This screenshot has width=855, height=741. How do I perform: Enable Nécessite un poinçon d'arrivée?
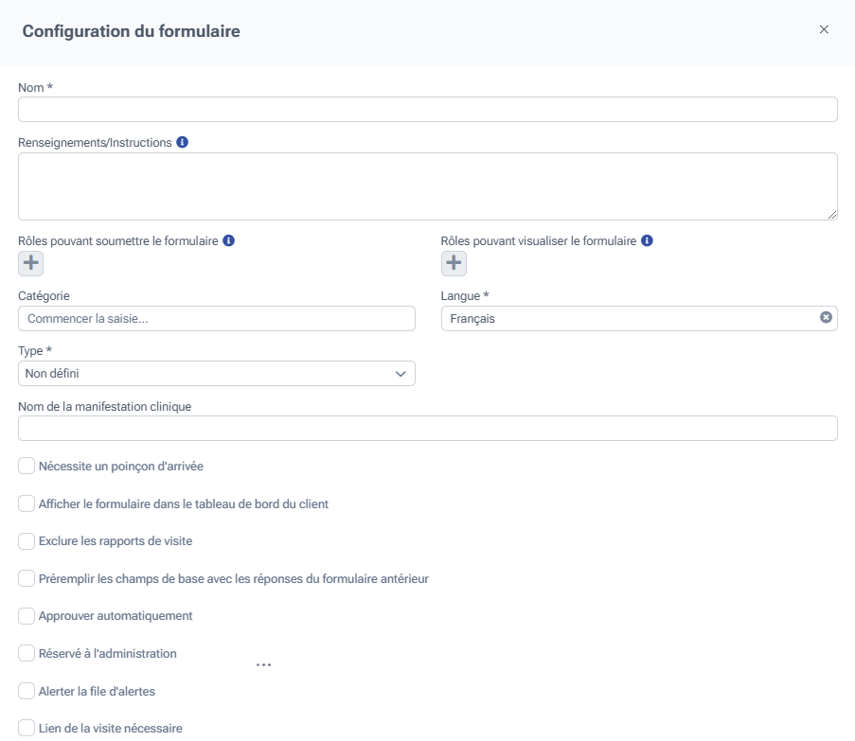point(27,466)
